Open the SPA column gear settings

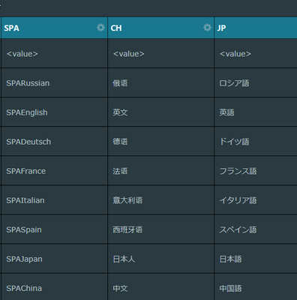tap(100, 28)
